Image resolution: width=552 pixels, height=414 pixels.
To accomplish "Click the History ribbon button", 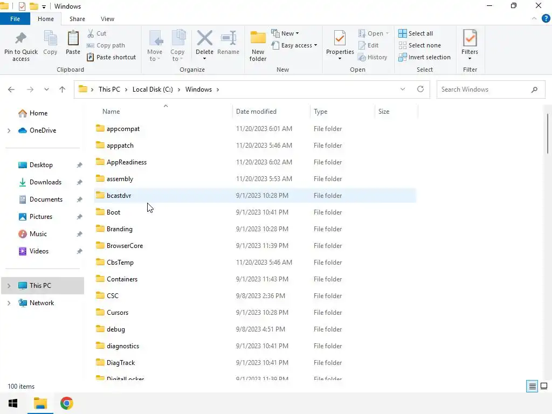I will [x=372, y=57].
